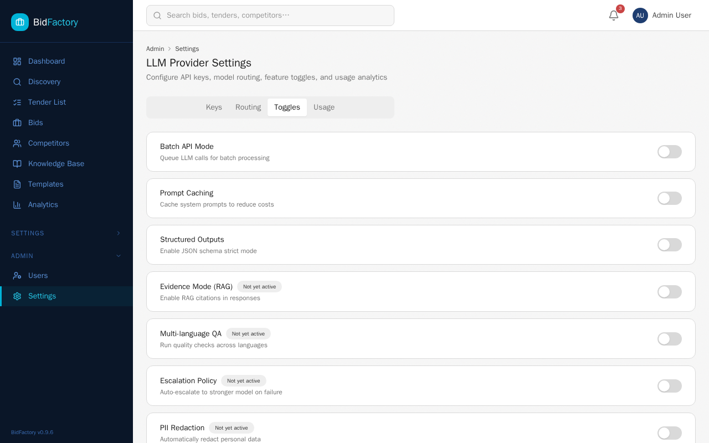Click the Competitors people icon

pyautogui.click(x=17, y=143)
